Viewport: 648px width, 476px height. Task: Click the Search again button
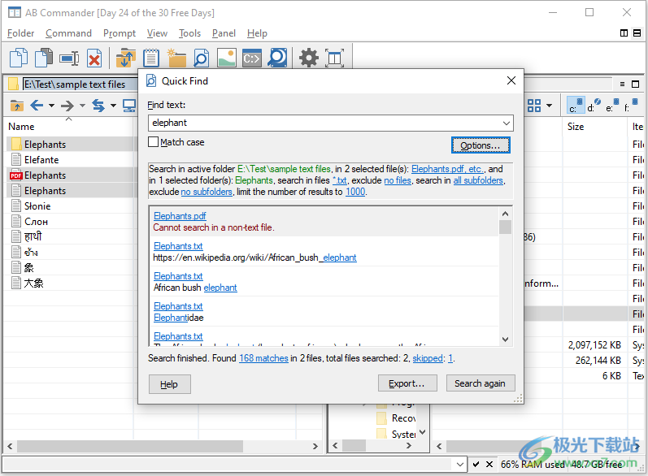[x=481, y=383]
